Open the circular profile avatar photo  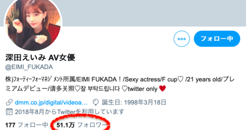pos(33,23)
